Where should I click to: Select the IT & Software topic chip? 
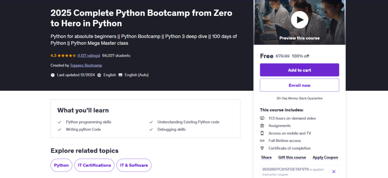tap(134, 165)
